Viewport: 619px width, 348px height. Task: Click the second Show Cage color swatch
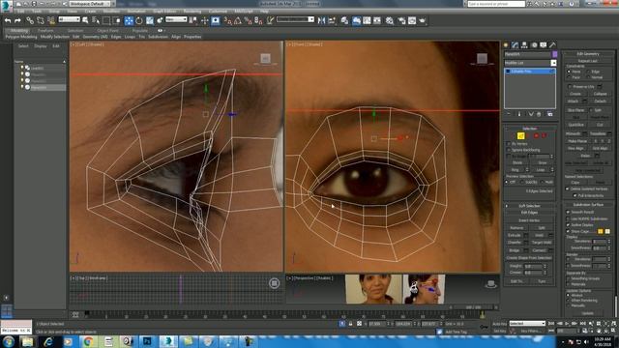(x=607, y=231)
